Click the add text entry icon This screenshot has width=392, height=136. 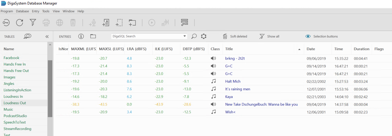106,23
